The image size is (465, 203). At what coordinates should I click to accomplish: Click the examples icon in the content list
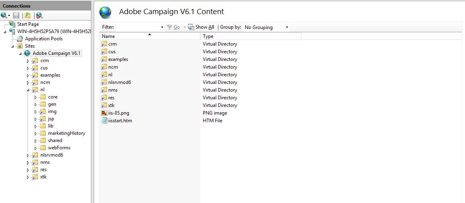pos(104,59)
